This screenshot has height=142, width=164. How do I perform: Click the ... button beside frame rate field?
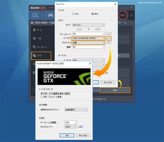[109, 34]
